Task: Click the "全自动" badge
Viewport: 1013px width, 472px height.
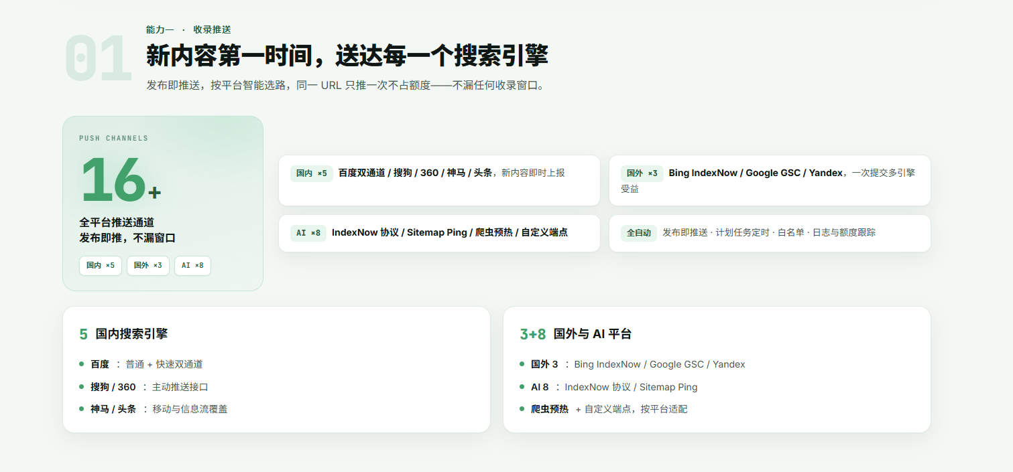Action: pyautogui.click(x=639, y=233)
